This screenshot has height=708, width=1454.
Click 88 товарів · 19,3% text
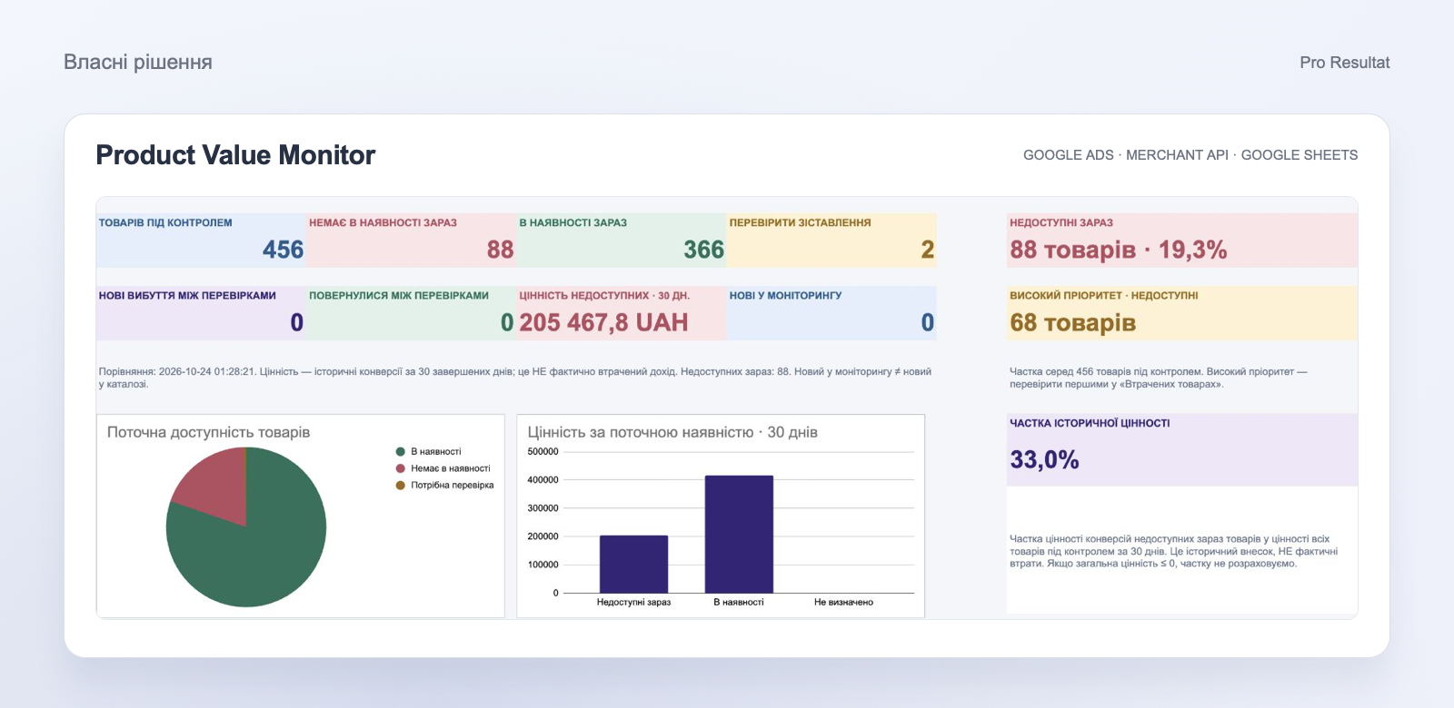[x=1119, y=250]
